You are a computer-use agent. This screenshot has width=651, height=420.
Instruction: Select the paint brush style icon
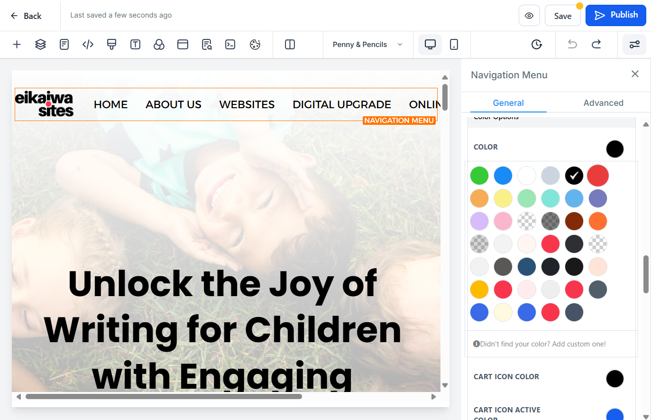pos(111,45)
